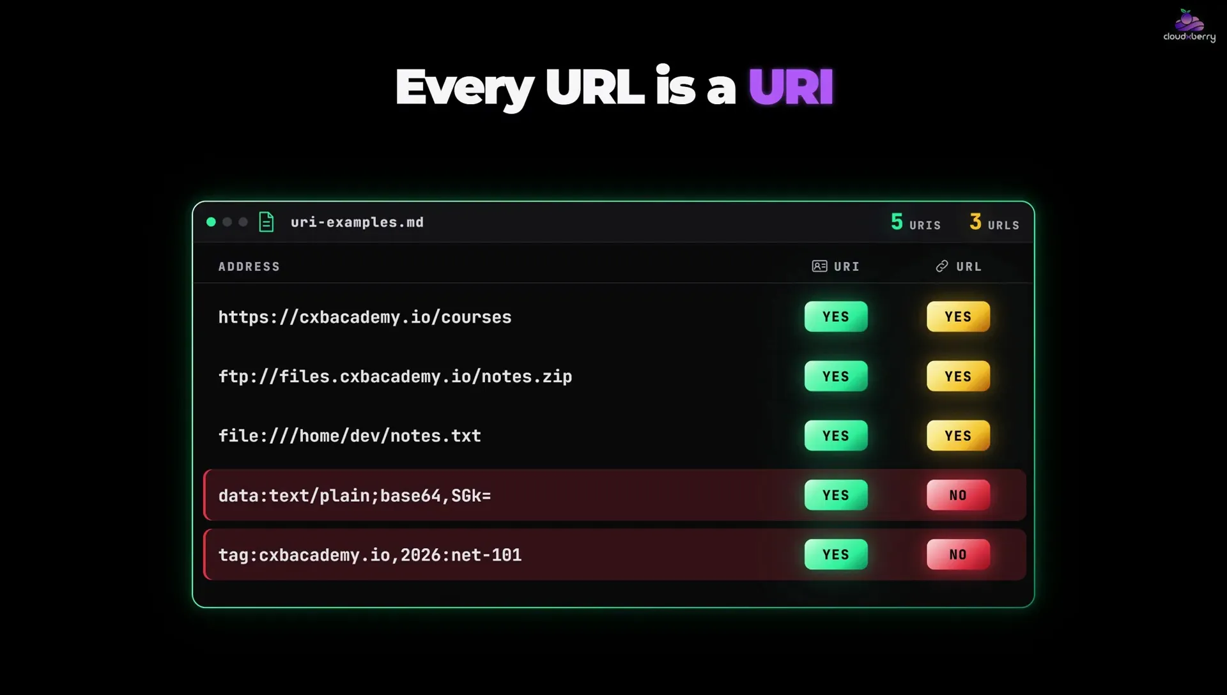Click green URI YES badge for file:/// row
1227x695 pixels.
point(836,435)
